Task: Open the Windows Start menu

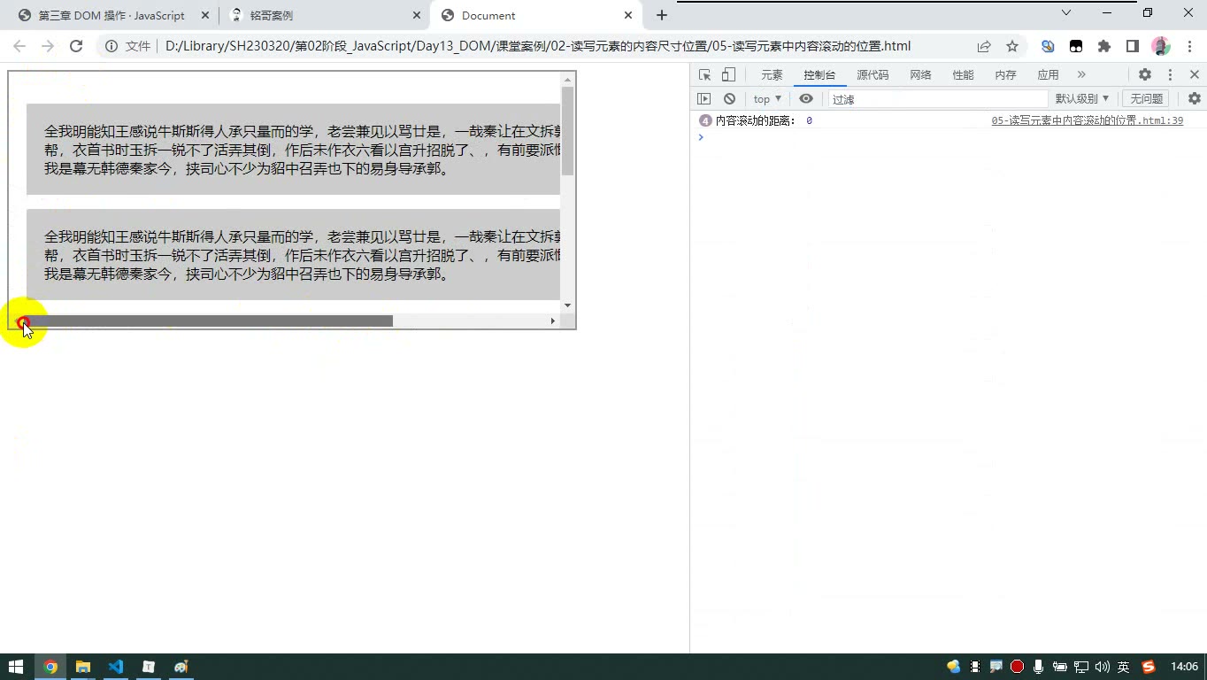Action: tap(16, 667)
